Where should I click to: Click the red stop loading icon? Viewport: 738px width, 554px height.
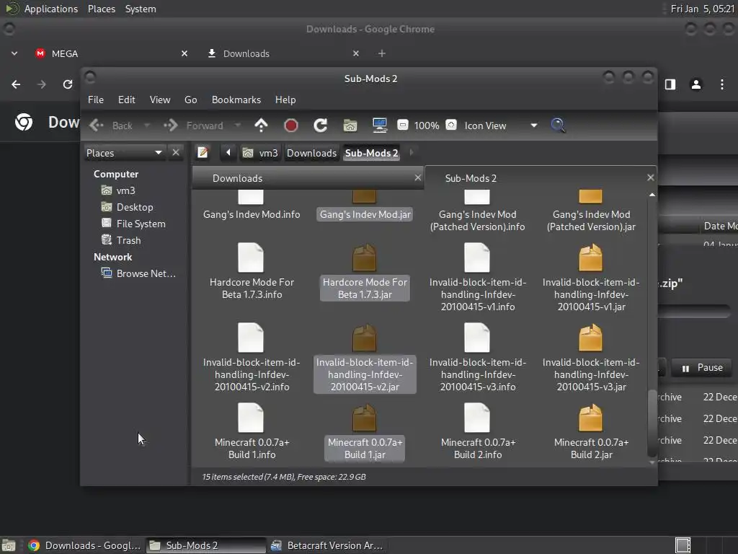(x=291, y=126)
